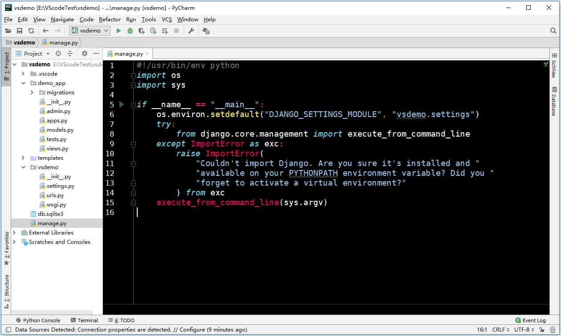Image resolution: width=561 pixels, height=336 pixels.
Task: Open the VCS menu
Action: coord(167,19)
